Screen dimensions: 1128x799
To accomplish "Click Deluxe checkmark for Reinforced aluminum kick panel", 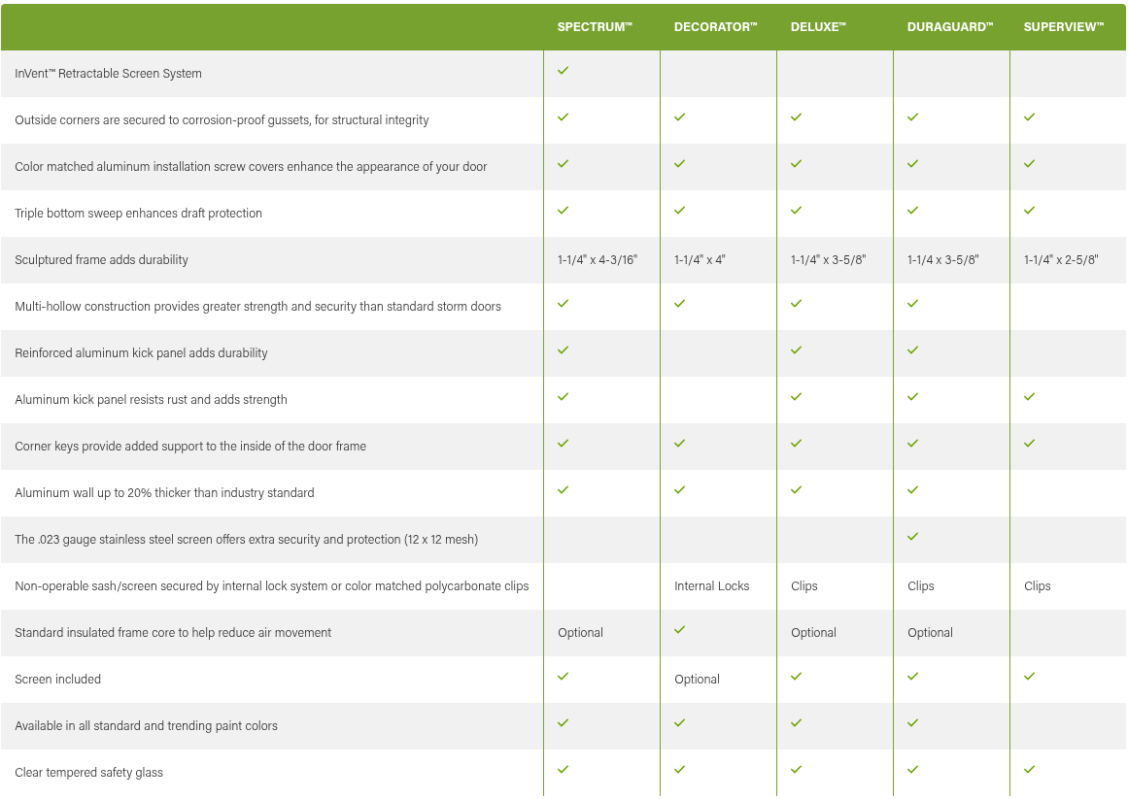I will click(x=797, y=350).
